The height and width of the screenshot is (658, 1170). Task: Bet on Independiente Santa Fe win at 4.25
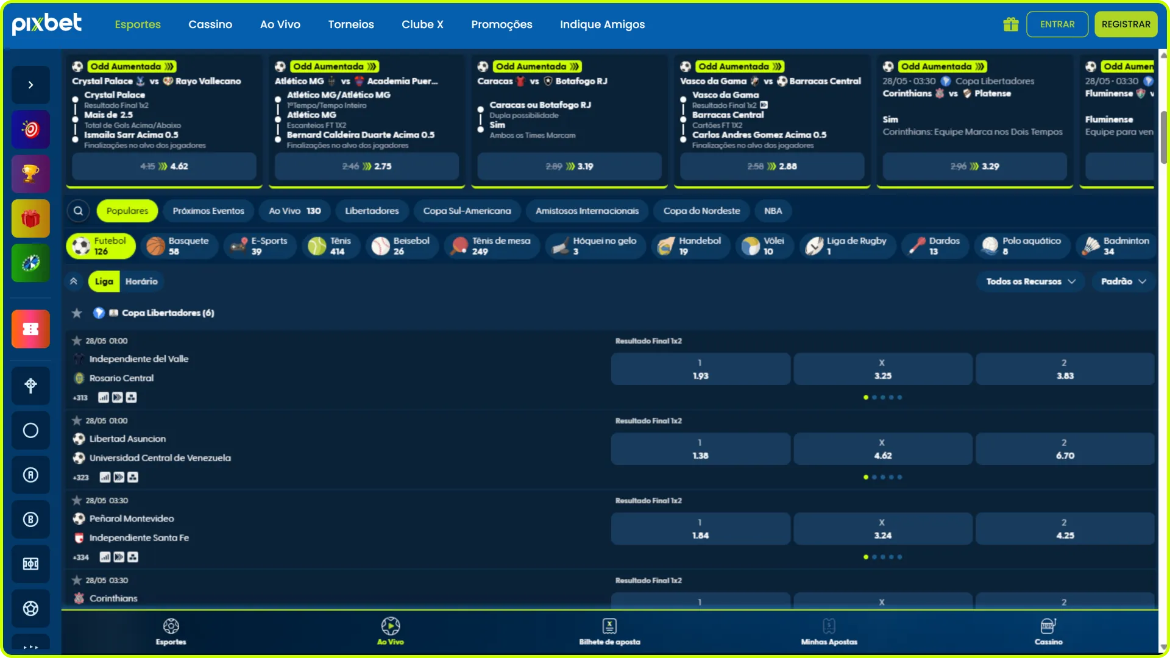coord(1065,529)
